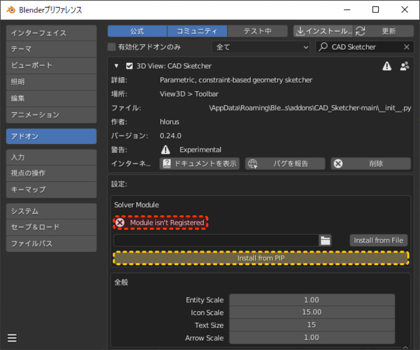
Task: Click the 全般 section heading
Action: tap(121, 282)
